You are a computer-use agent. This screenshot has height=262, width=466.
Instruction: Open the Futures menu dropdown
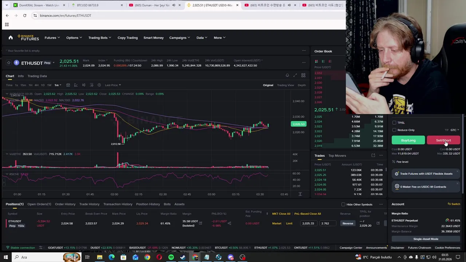tap(52, 37)
